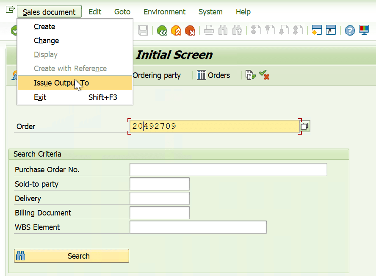Generate a SAP shortcut via toolbar icon
376x276 pixels.
point(331,30)
